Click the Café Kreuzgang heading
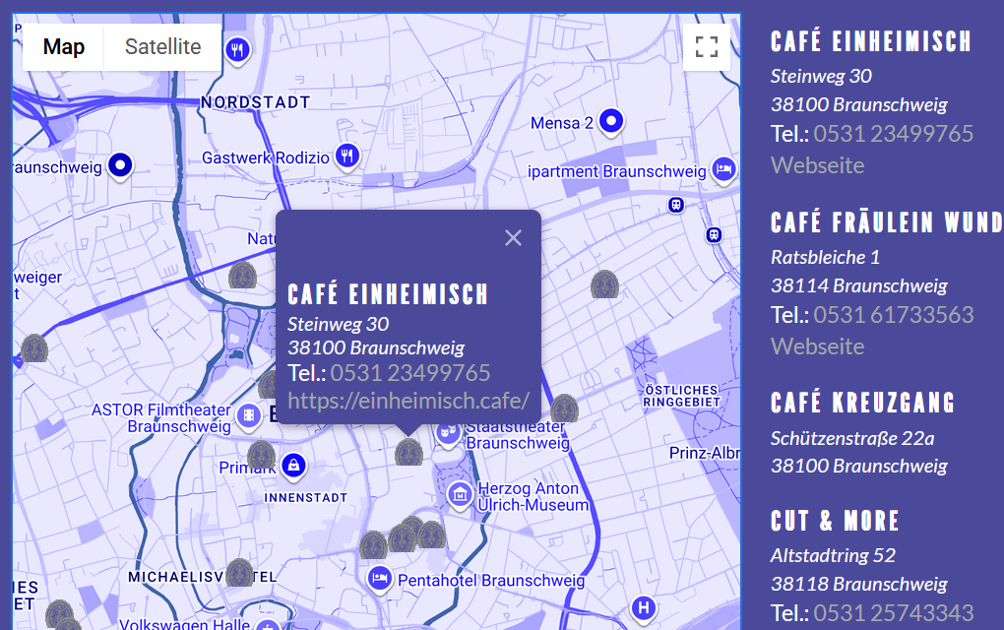Viewport: 1004px width, 630px height. tap(862, 403)
